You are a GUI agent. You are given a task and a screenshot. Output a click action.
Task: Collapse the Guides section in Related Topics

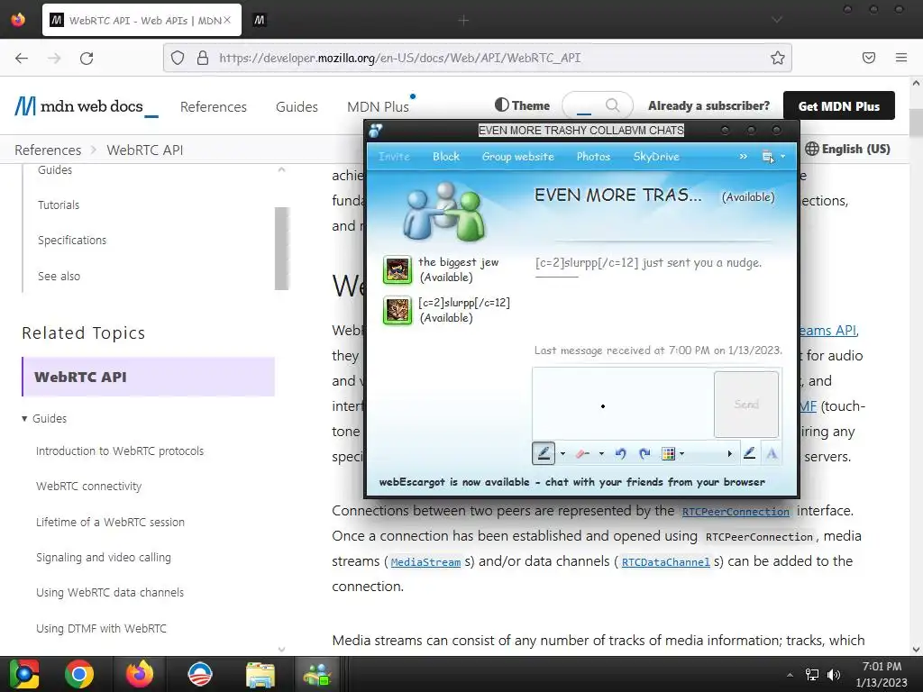pyautogui.click(x=44, y=418)
